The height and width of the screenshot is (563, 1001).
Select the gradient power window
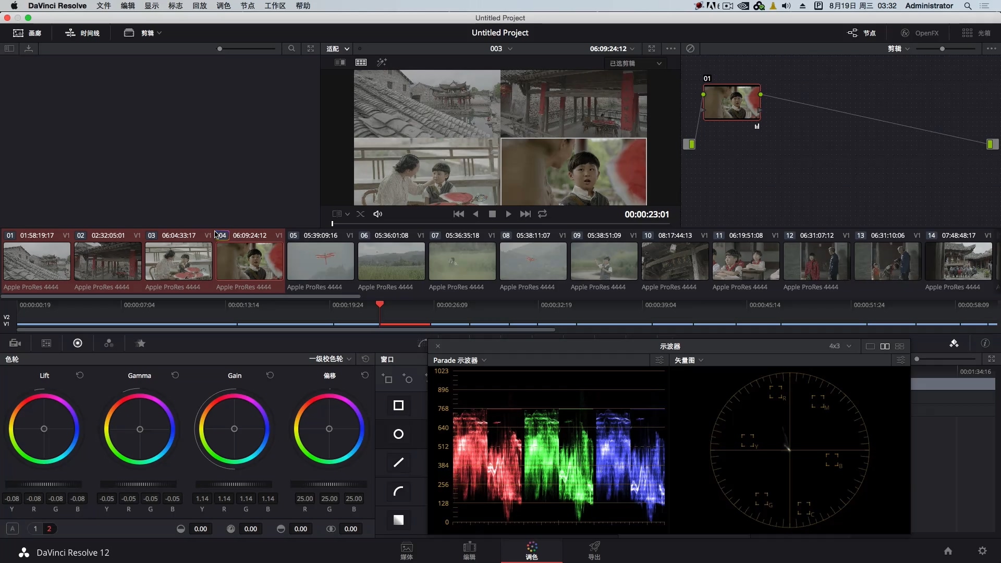[398, 520]
